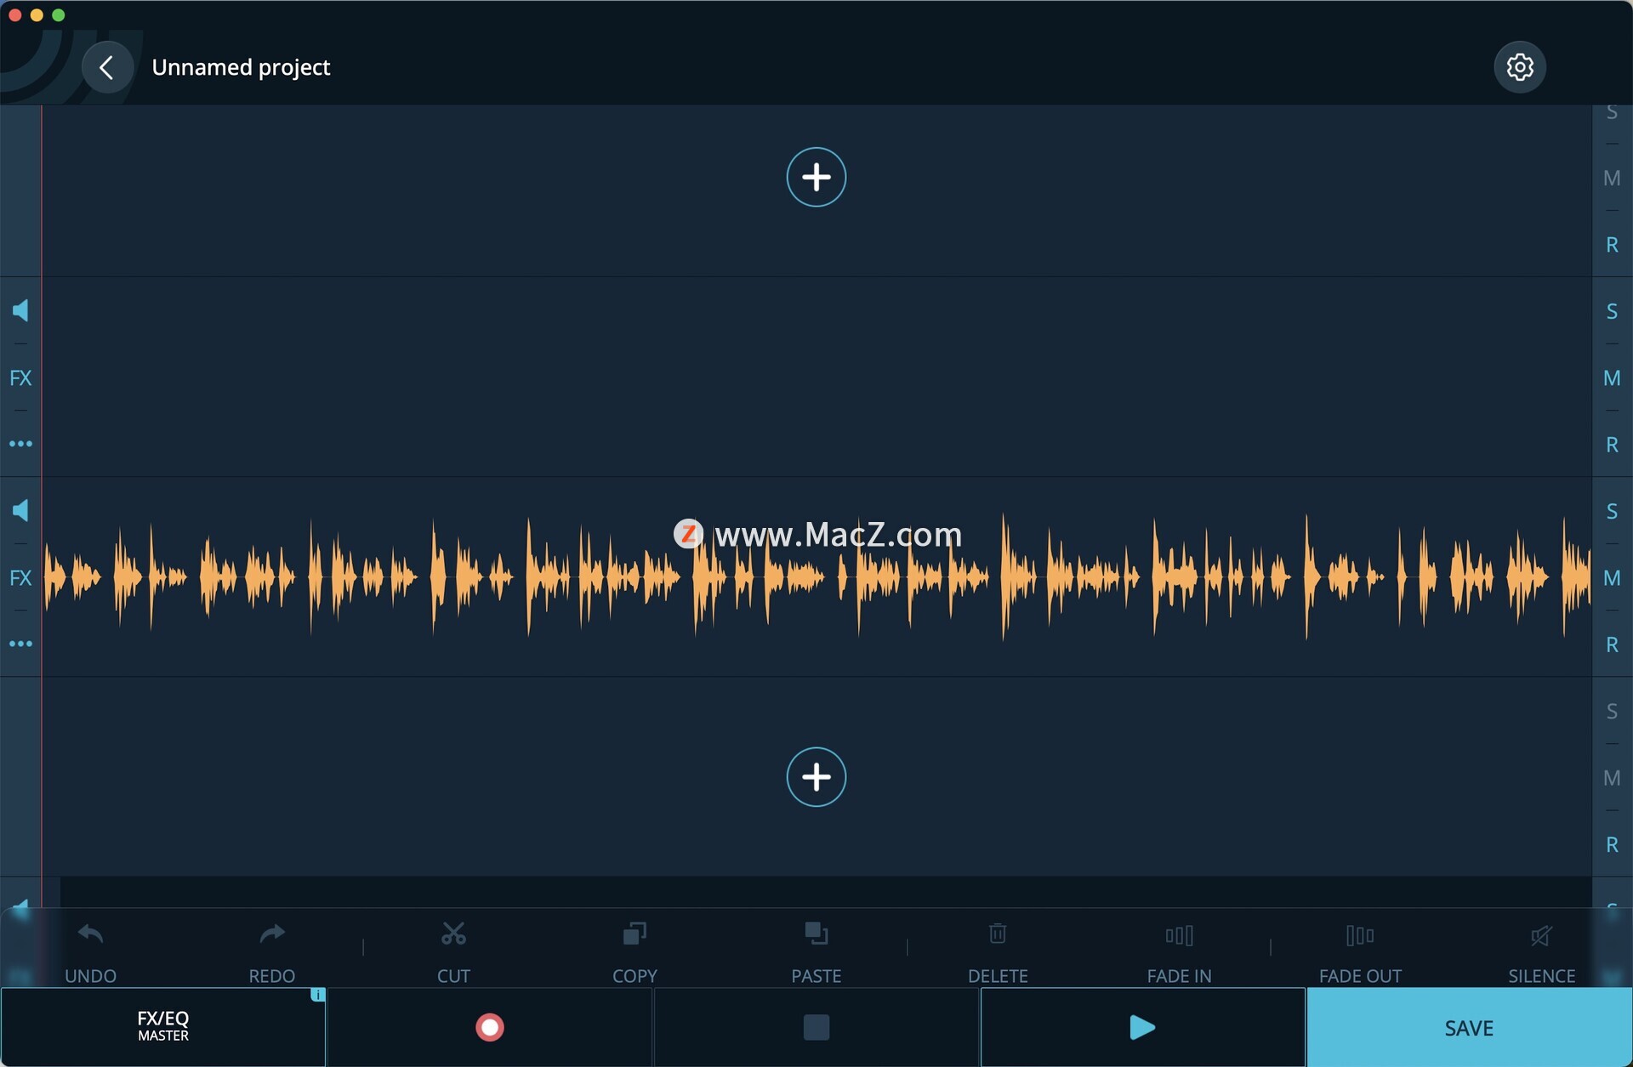Screen dimensions: 1633x1067
Task: Arm the fourth empty track for recording
Action: [x=1612, y=844]
